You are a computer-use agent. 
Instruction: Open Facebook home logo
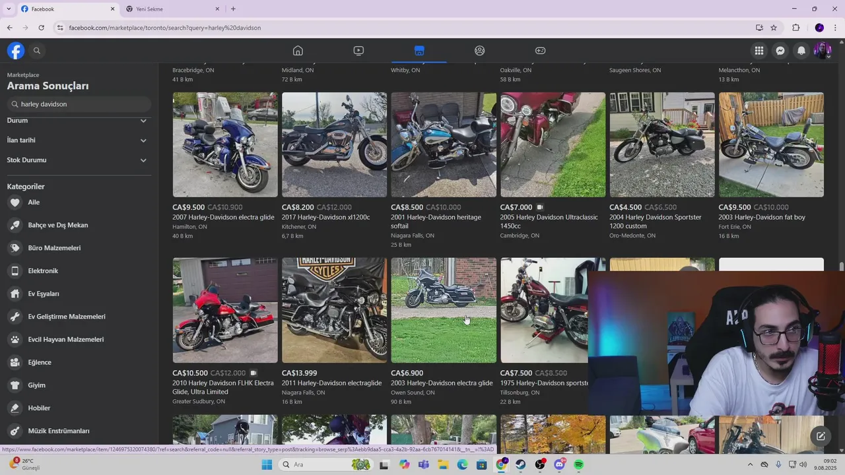point(16,51)
